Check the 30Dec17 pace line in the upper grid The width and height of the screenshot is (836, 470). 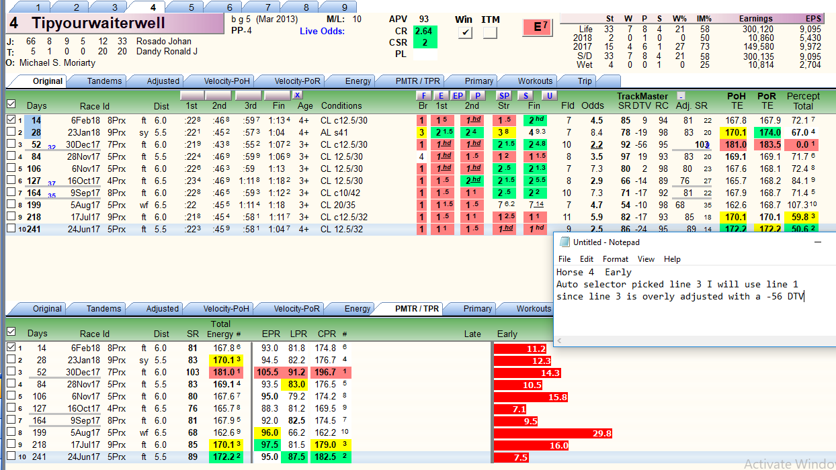[11, 144]
